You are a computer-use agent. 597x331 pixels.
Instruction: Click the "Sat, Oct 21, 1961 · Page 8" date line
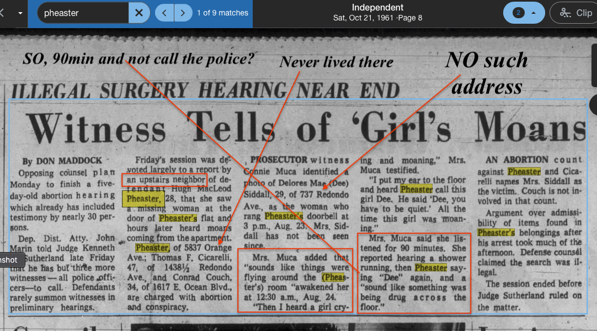[377, 18]
